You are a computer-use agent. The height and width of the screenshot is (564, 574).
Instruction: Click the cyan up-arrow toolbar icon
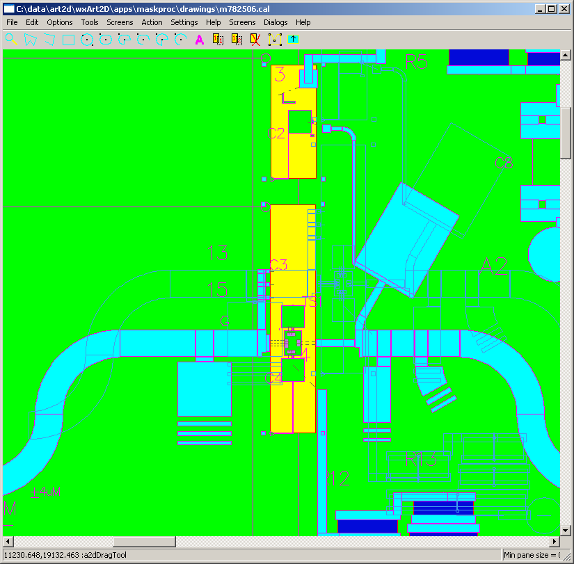tap(293, 40)
